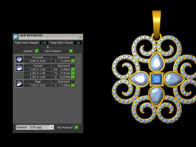Click the gold bail of the pendant

tap(157, 24)
